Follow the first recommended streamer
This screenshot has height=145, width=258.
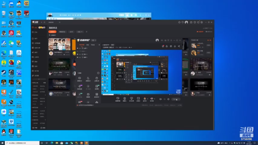pos(208,45)
